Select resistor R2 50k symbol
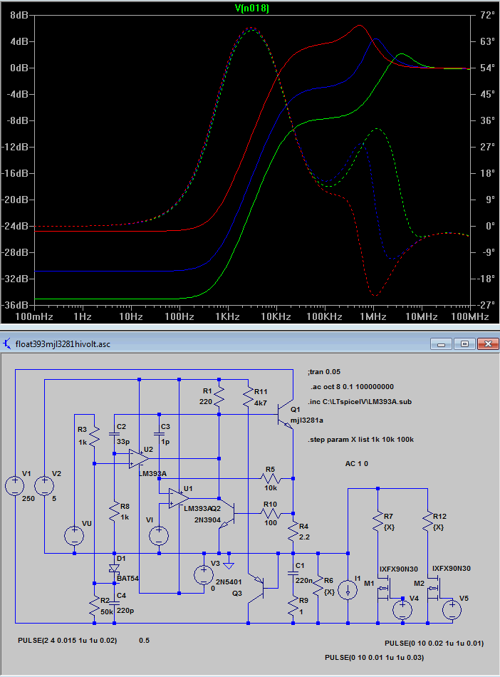Screen dimensions: 500x677 pyautogui.click(x=94, y=606)
